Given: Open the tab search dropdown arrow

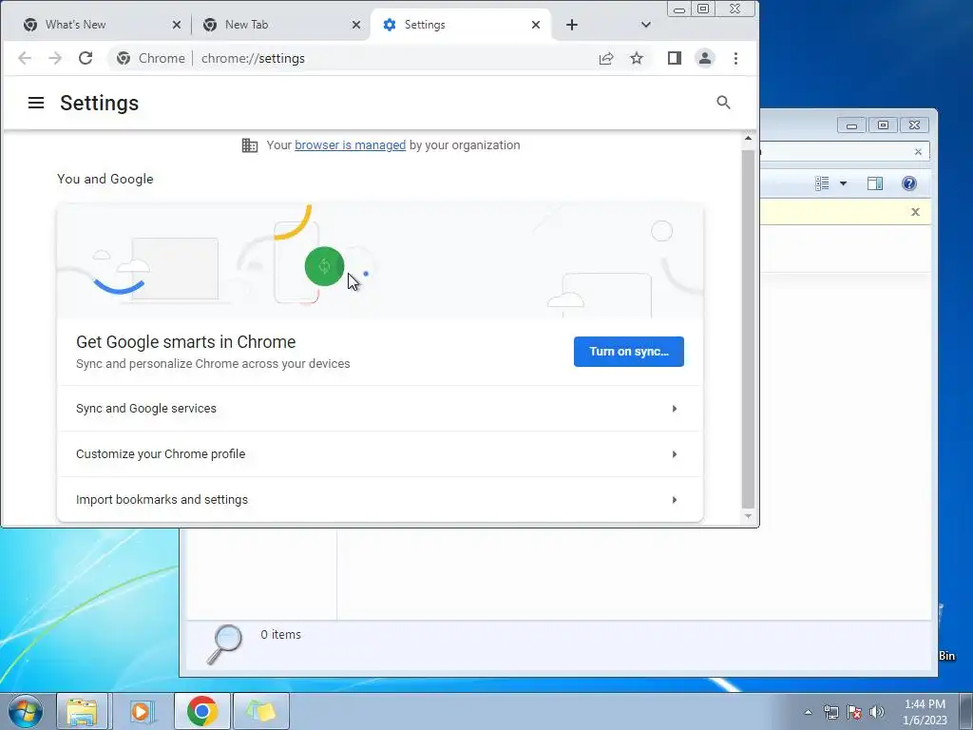Looking at the screenshot, I should (x=646, y=25).
